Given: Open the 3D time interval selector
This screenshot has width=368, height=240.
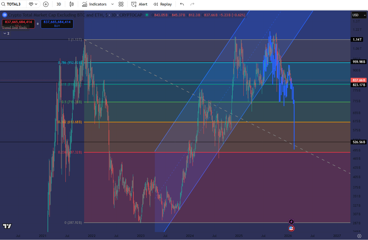Looking at the screenshot, I should tap(59, 4).
